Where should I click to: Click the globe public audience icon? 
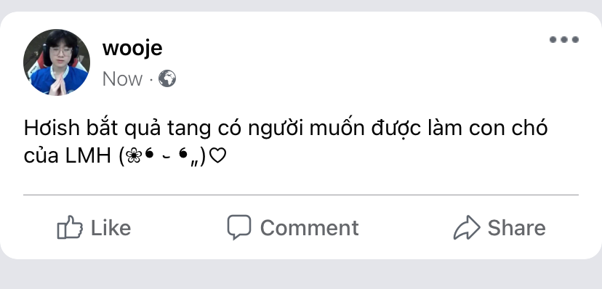point(167,78)
